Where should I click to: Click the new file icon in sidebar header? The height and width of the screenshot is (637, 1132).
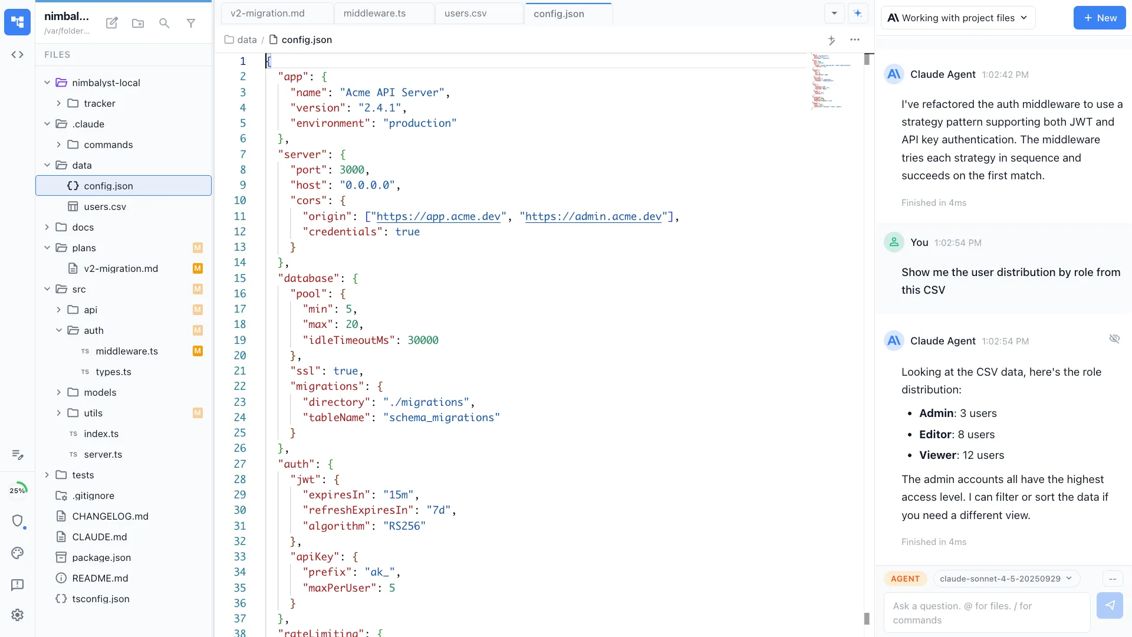click(x=111, y=23)
